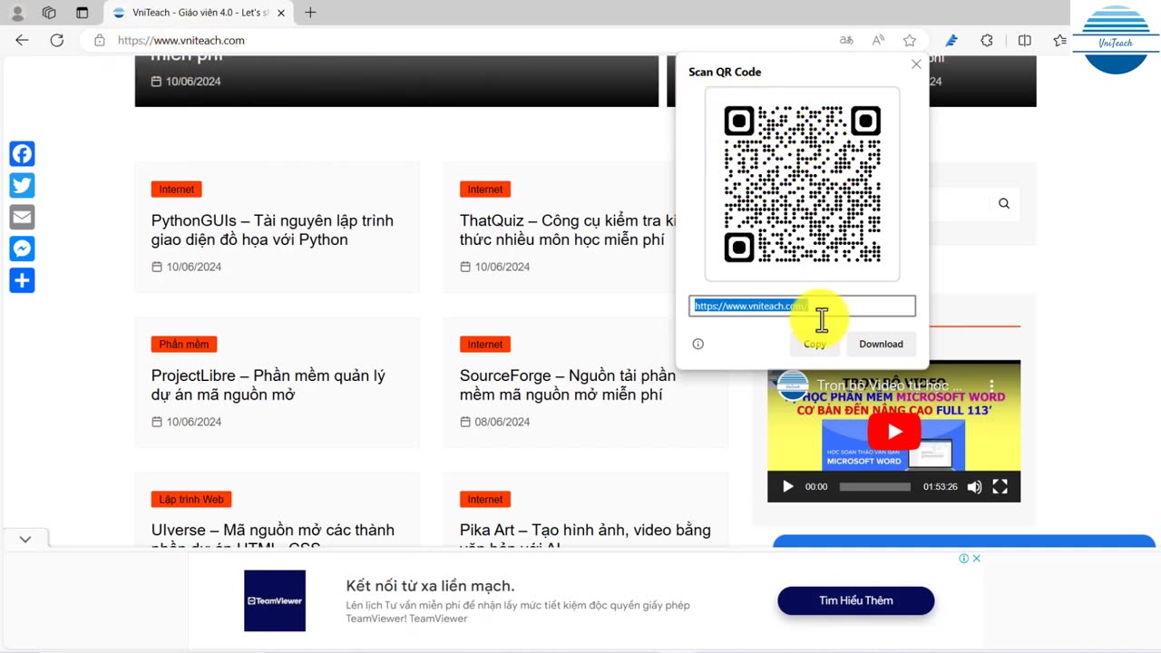Select the VniTeach - Giáo viên 4.0 tab
This screenshot has width=1161, height=653.
198,13
